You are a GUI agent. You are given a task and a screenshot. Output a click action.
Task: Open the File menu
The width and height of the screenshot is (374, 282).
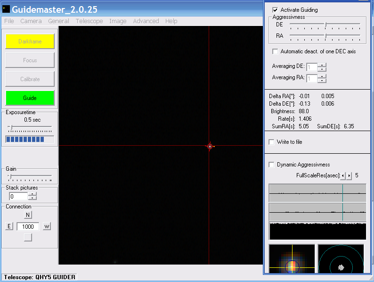coord(9,21)
